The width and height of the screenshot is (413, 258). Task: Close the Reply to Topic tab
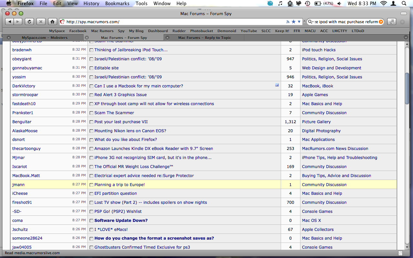167,38
